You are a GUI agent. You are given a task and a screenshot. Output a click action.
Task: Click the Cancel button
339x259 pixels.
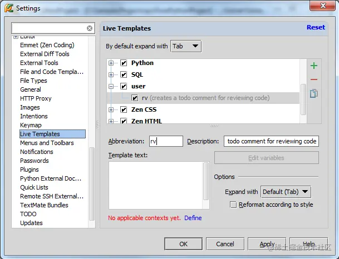[x=225, y=244]
